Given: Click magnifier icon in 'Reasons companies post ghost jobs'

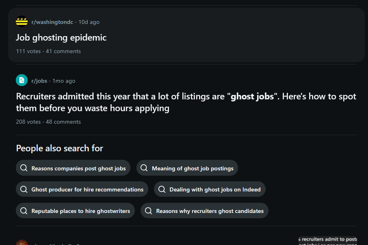Looking at the screenshot, I should click(x=24, y=168).
